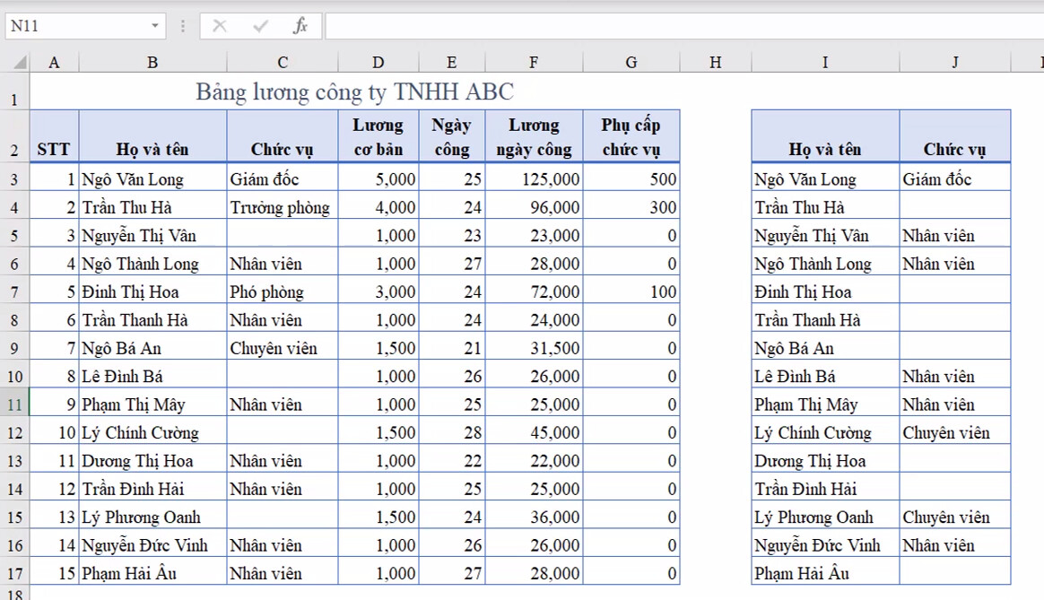Select column F header
This screenshot has width=1044, height=600.
[534, 62]
